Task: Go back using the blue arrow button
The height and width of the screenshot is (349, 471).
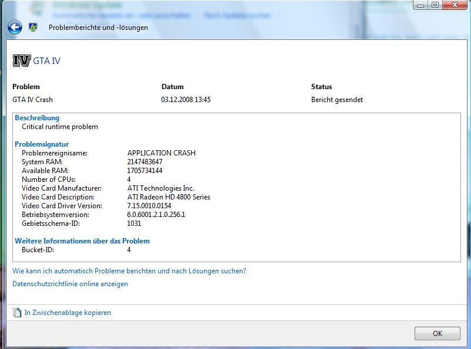Action: (15, 28)
